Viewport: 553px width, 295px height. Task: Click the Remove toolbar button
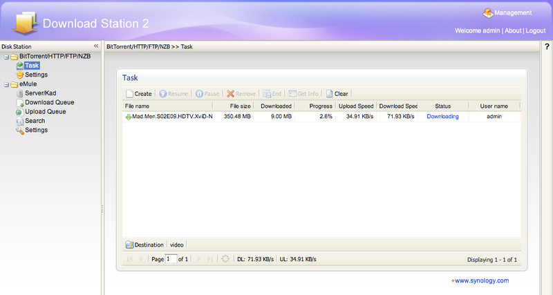[241, 94]
